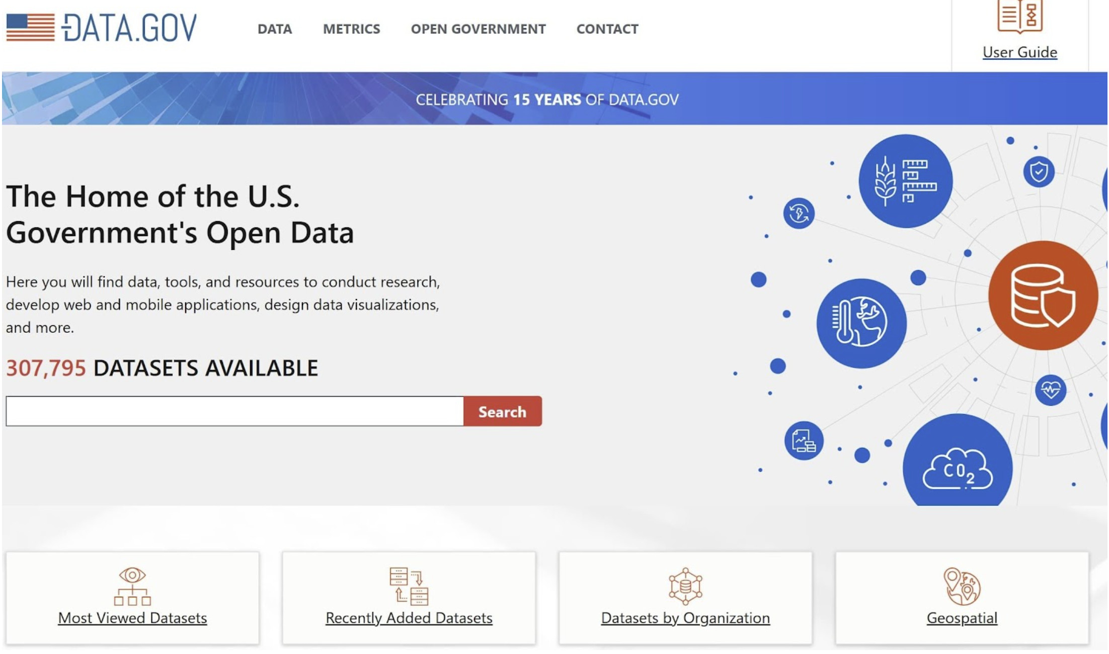Click the eye icon above Most Viewed Datasets
The height and width of the screenshot is (654, 1109).
coord(132,586)
